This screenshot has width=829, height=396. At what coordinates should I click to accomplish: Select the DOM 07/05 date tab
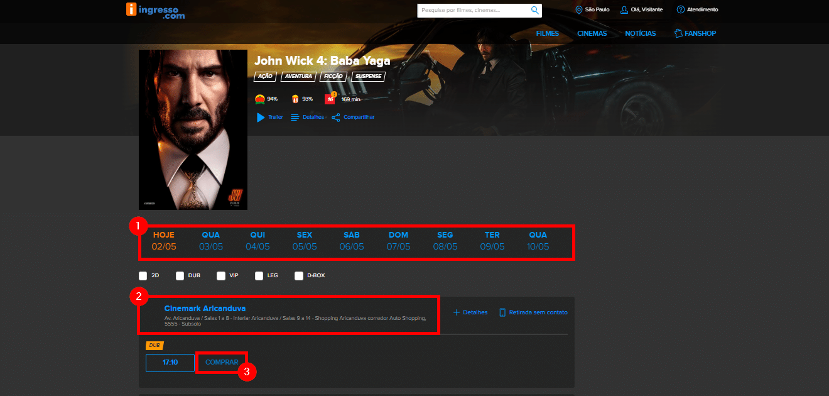[x=398, y=241]
